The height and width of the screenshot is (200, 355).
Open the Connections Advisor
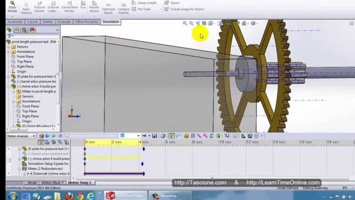69,7
